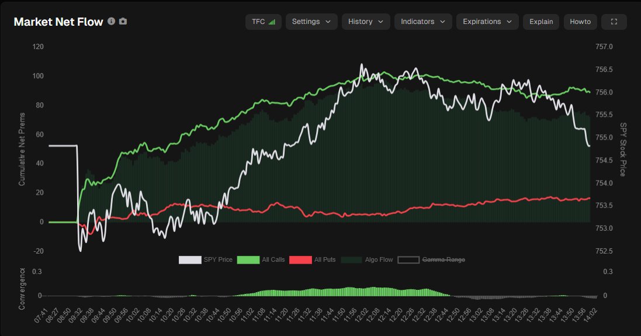Click the 14:02 time axis label
The image size is (641, 336).
(589, 314)
